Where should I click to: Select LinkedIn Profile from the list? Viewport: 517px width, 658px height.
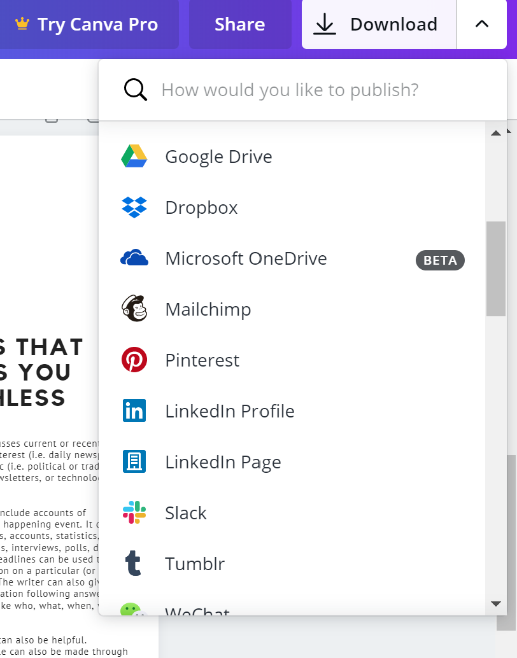[229, 410]
